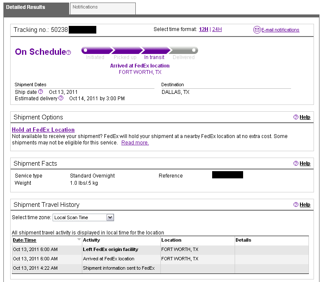Click 'DALLAS, TX' destination text
325x282 pixels.
point(176,92)
